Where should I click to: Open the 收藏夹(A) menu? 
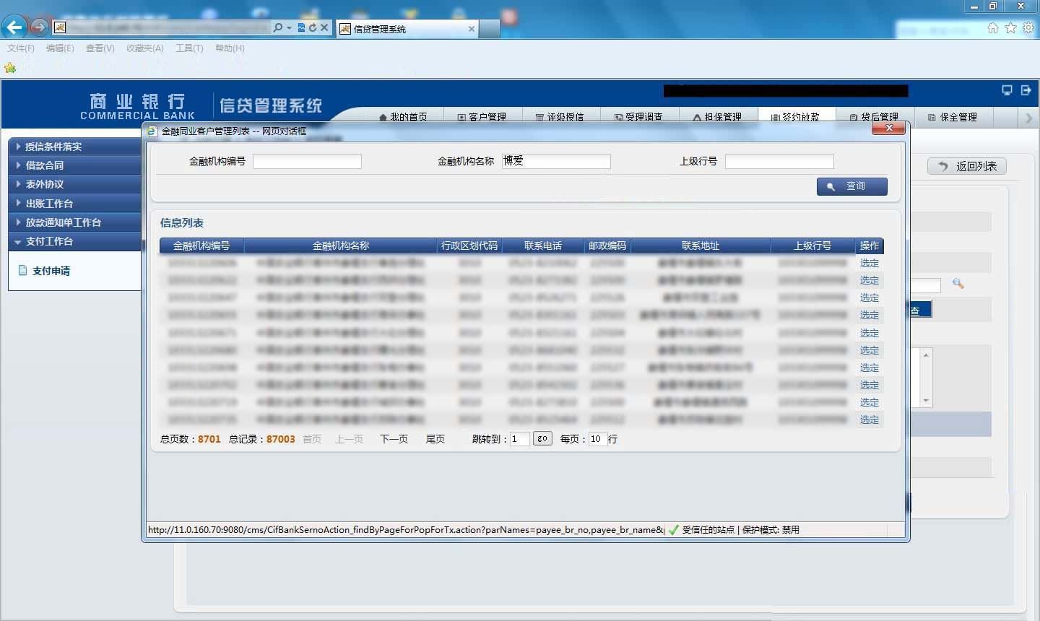(145, 48)
